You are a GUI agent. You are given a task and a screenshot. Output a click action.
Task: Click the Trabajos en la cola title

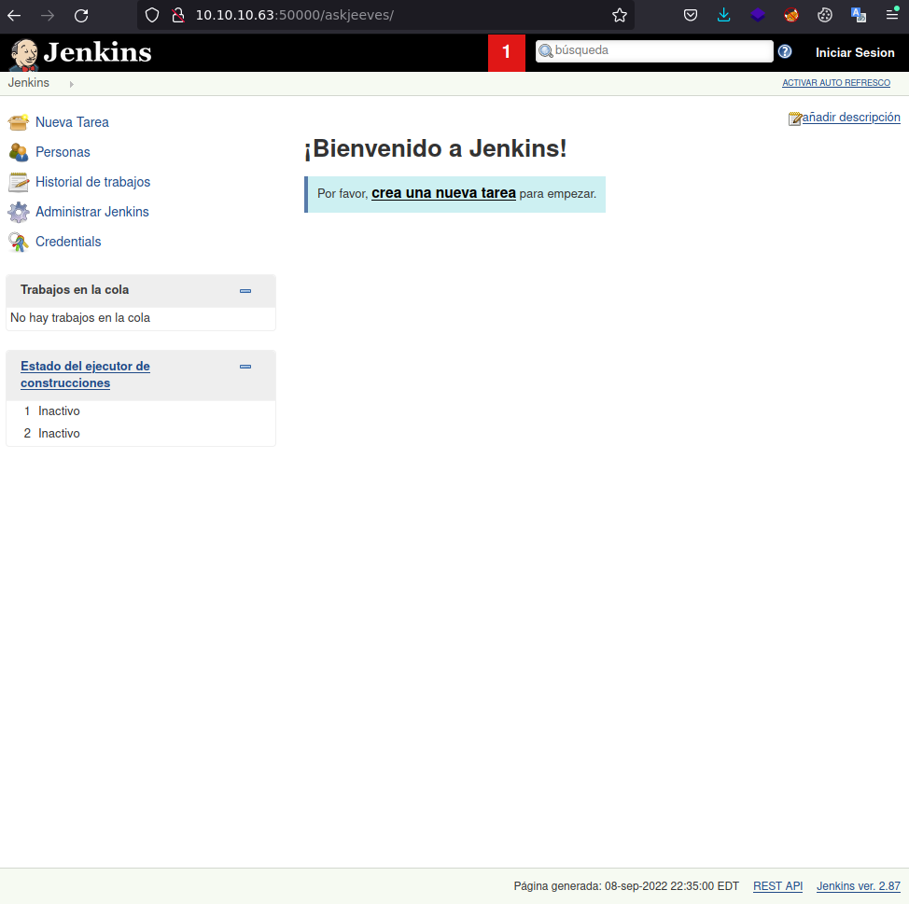[75, 290]
